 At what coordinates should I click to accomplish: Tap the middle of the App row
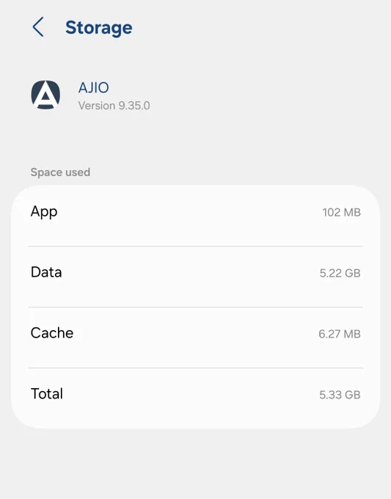tap(195, 216)
